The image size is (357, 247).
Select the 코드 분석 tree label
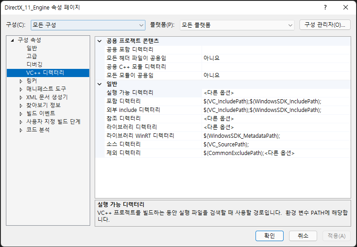pyautogui.click(x=38, y=130)
